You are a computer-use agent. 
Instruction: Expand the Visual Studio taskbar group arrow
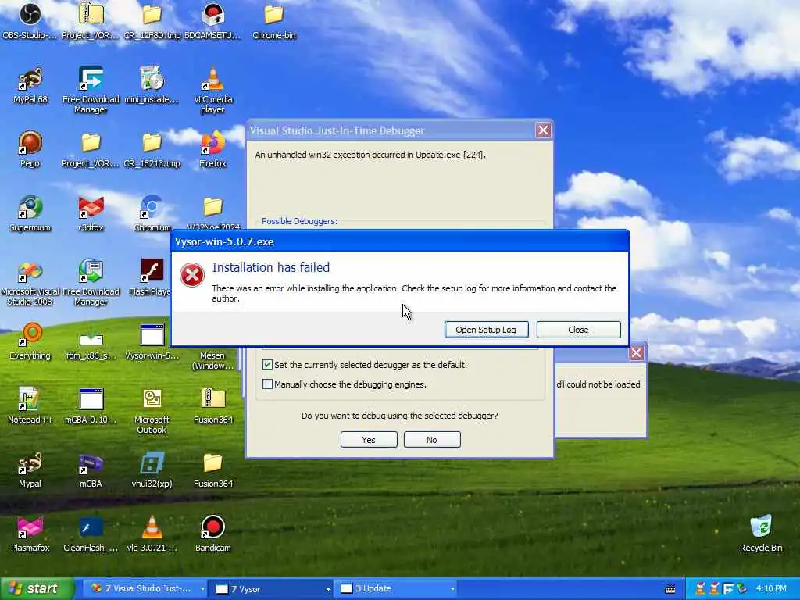coord(202,589)
